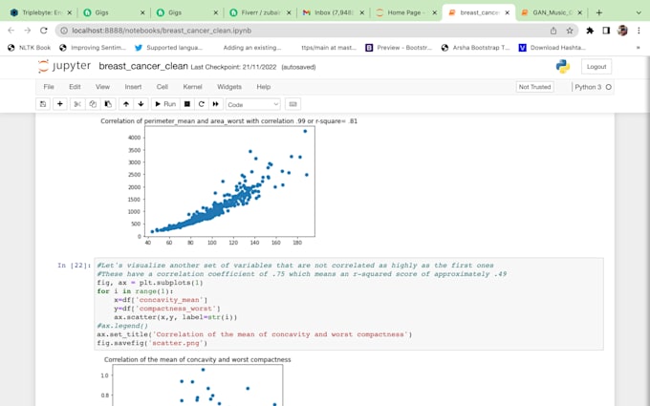Open Chrome three-dot menu
Image resolution: width=650 pixels, height=406 pixels.
pos(639,31)
